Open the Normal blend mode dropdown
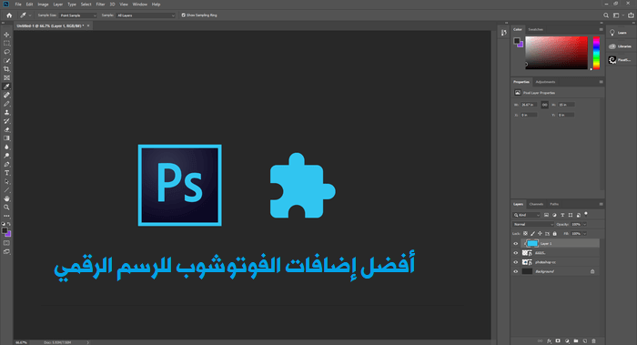Screen dimensions: 637x345 pyautogui.click(x=533, y=224)
